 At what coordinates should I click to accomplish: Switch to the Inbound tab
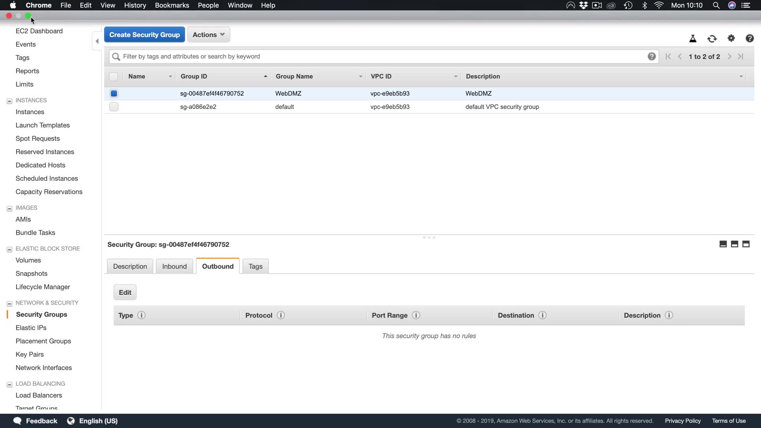[174, 266]
